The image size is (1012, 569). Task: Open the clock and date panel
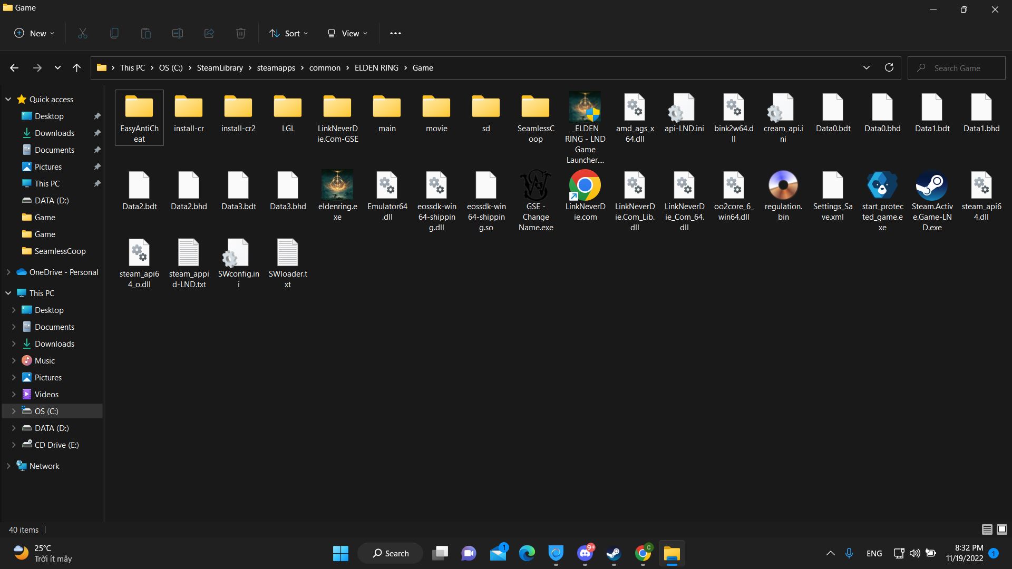point(965,553)
